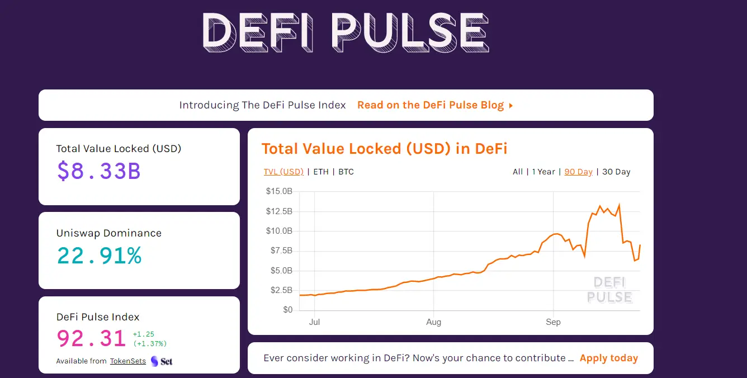Click Apply today for DeFi jobs
747x378 pixels.
pyautogui.click(x=609, y=358)
